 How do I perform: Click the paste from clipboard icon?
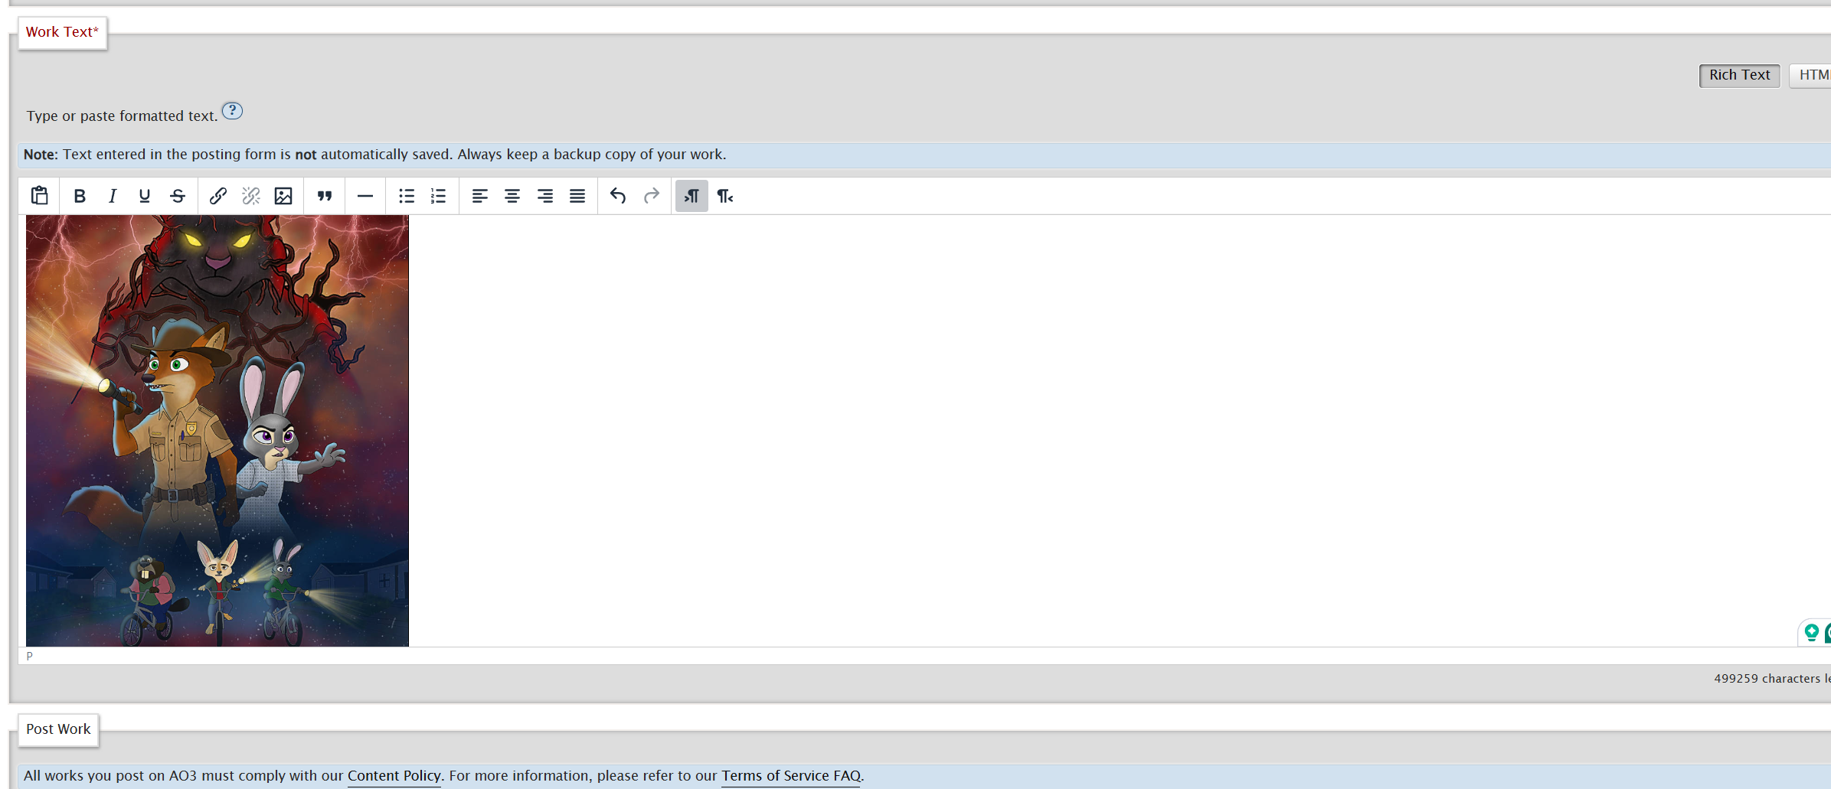pyautogui.click(x=40, y=196)
